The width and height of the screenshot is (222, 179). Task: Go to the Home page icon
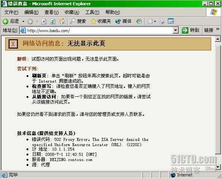tap(62, 21)
